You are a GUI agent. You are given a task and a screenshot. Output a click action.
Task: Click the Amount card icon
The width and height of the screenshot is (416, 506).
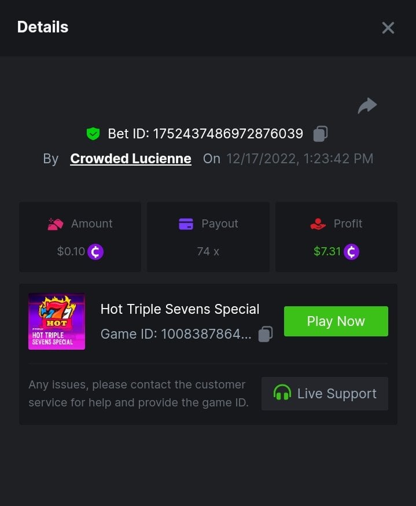pyautogui.click(x=56, y=224)
